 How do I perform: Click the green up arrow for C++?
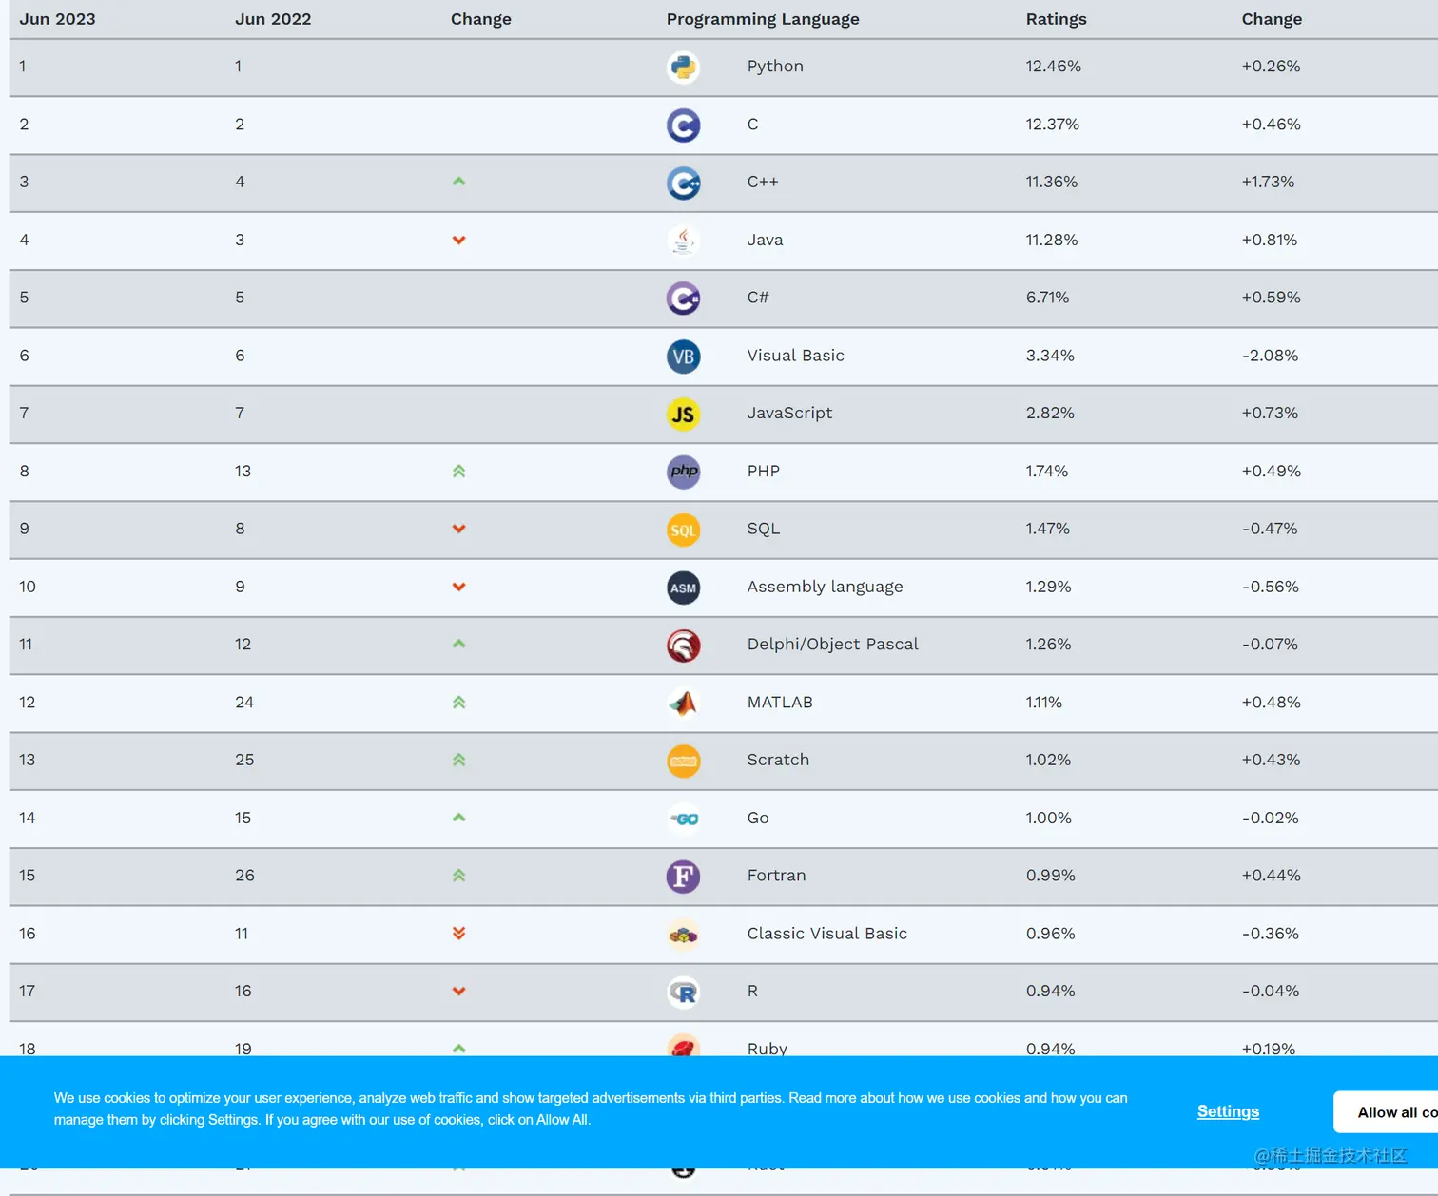click(459, 182)
